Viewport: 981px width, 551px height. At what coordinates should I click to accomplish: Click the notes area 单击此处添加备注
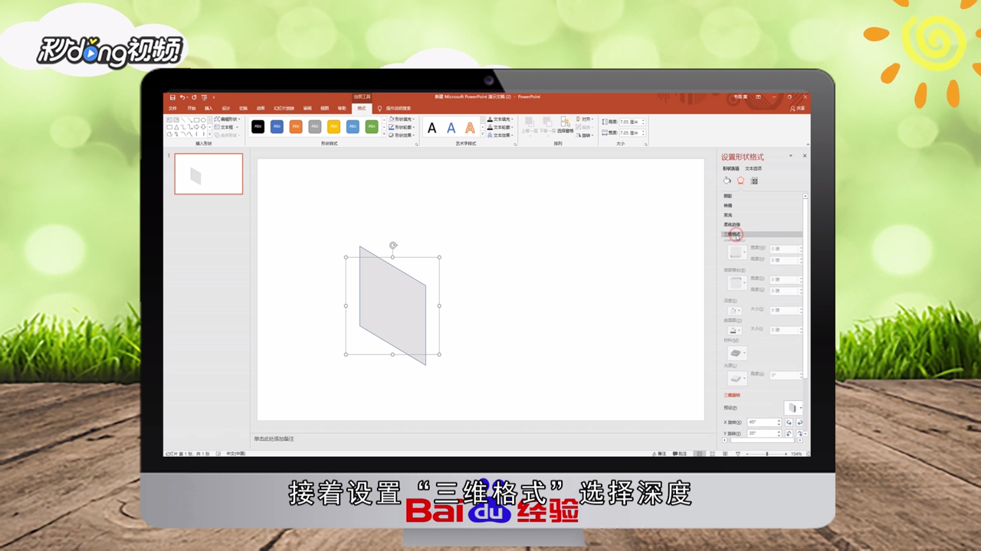274,439
